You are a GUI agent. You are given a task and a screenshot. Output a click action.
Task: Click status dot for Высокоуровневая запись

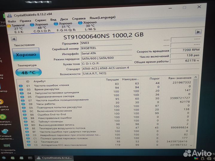point(26,125)
